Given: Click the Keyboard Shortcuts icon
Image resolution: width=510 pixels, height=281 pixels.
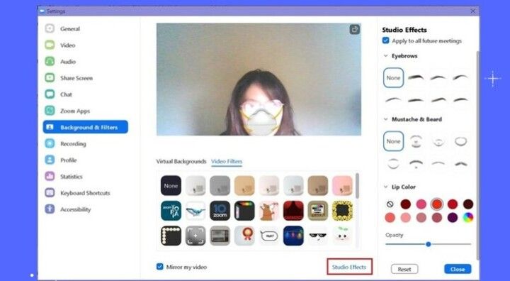Looking at the screenshot, I should (x=50, y=193).
